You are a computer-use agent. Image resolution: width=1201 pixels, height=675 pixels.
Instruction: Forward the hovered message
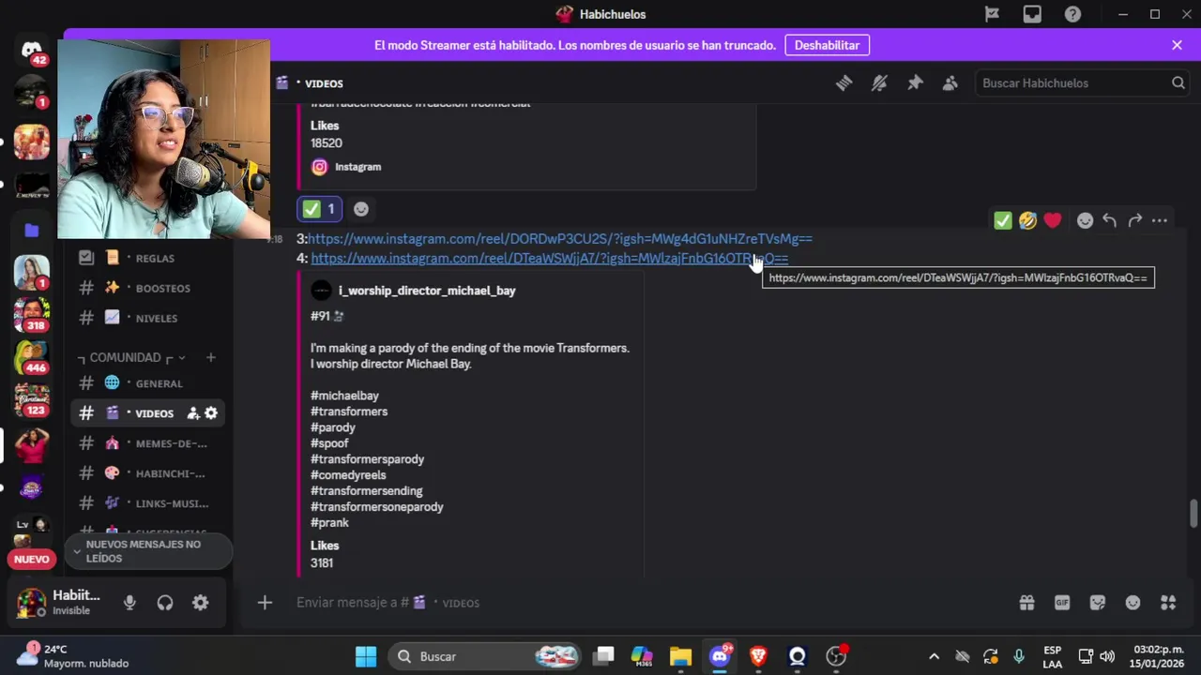click(x=1134, y=220)
